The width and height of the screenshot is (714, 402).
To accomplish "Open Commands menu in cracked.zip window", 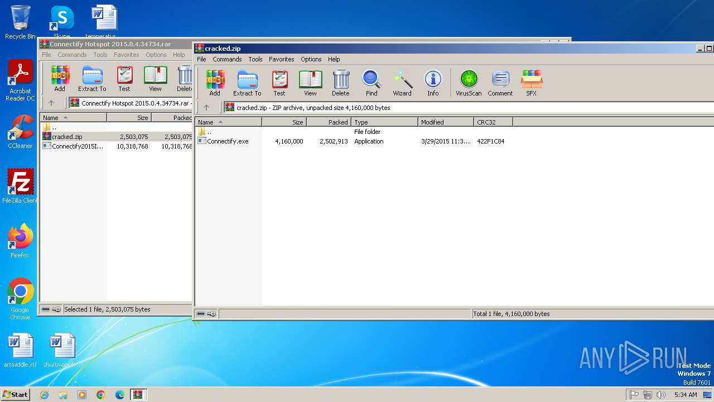I will [227, 59].
